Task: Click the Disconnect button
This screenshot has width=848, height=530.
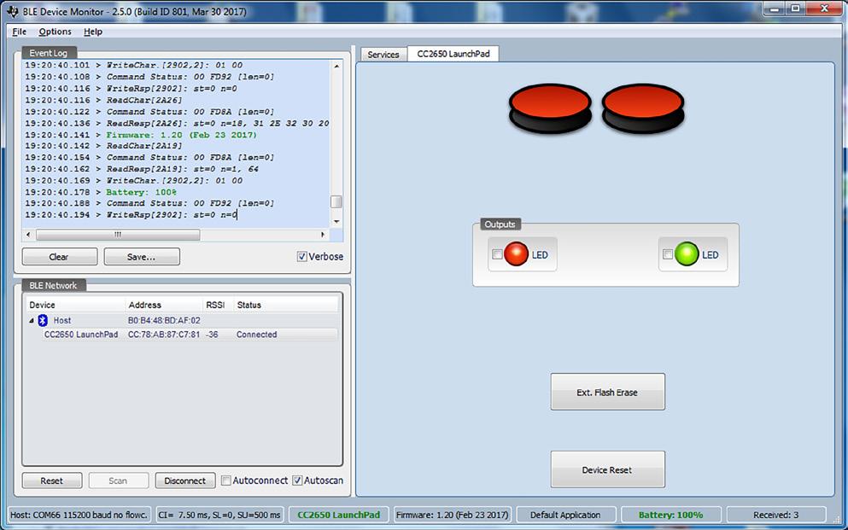Action: (x=185, y=480)
